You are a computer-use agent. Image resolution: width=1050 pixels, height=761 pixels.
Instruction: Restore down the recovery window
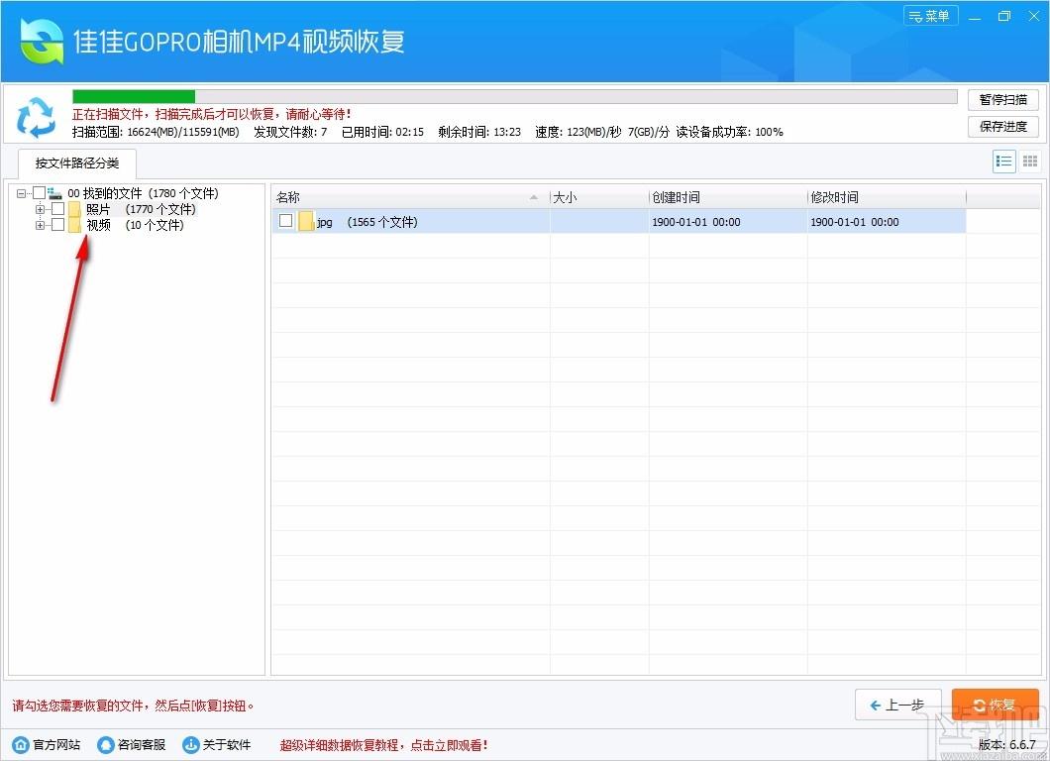click(1003, 16)
